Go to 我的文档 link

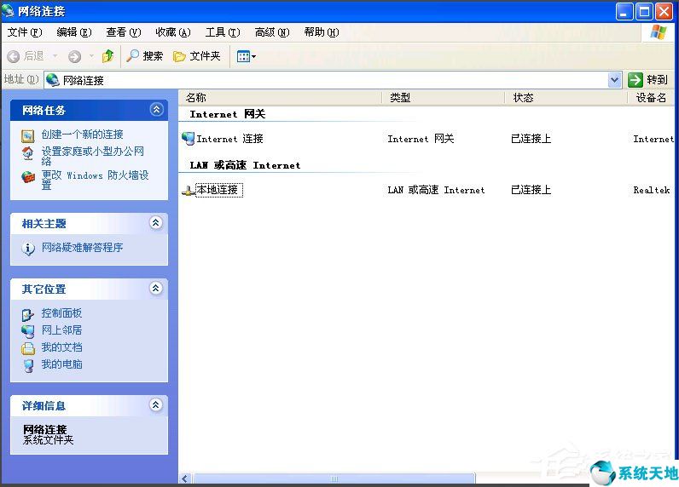[61, 347]
